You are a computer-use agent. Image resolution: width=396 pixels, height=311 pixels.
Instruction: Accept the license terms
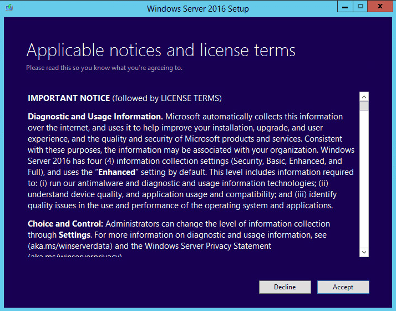pyautogui.click(x=343, y=287)
